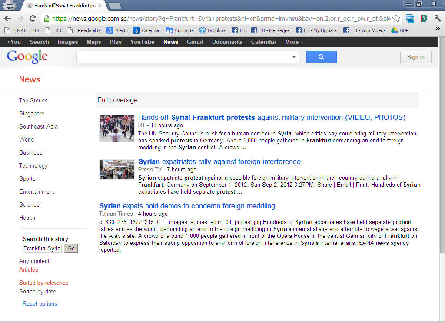Open the Entertainment section
The width and height of the screenshot is (445, 323).
(37, 192)
